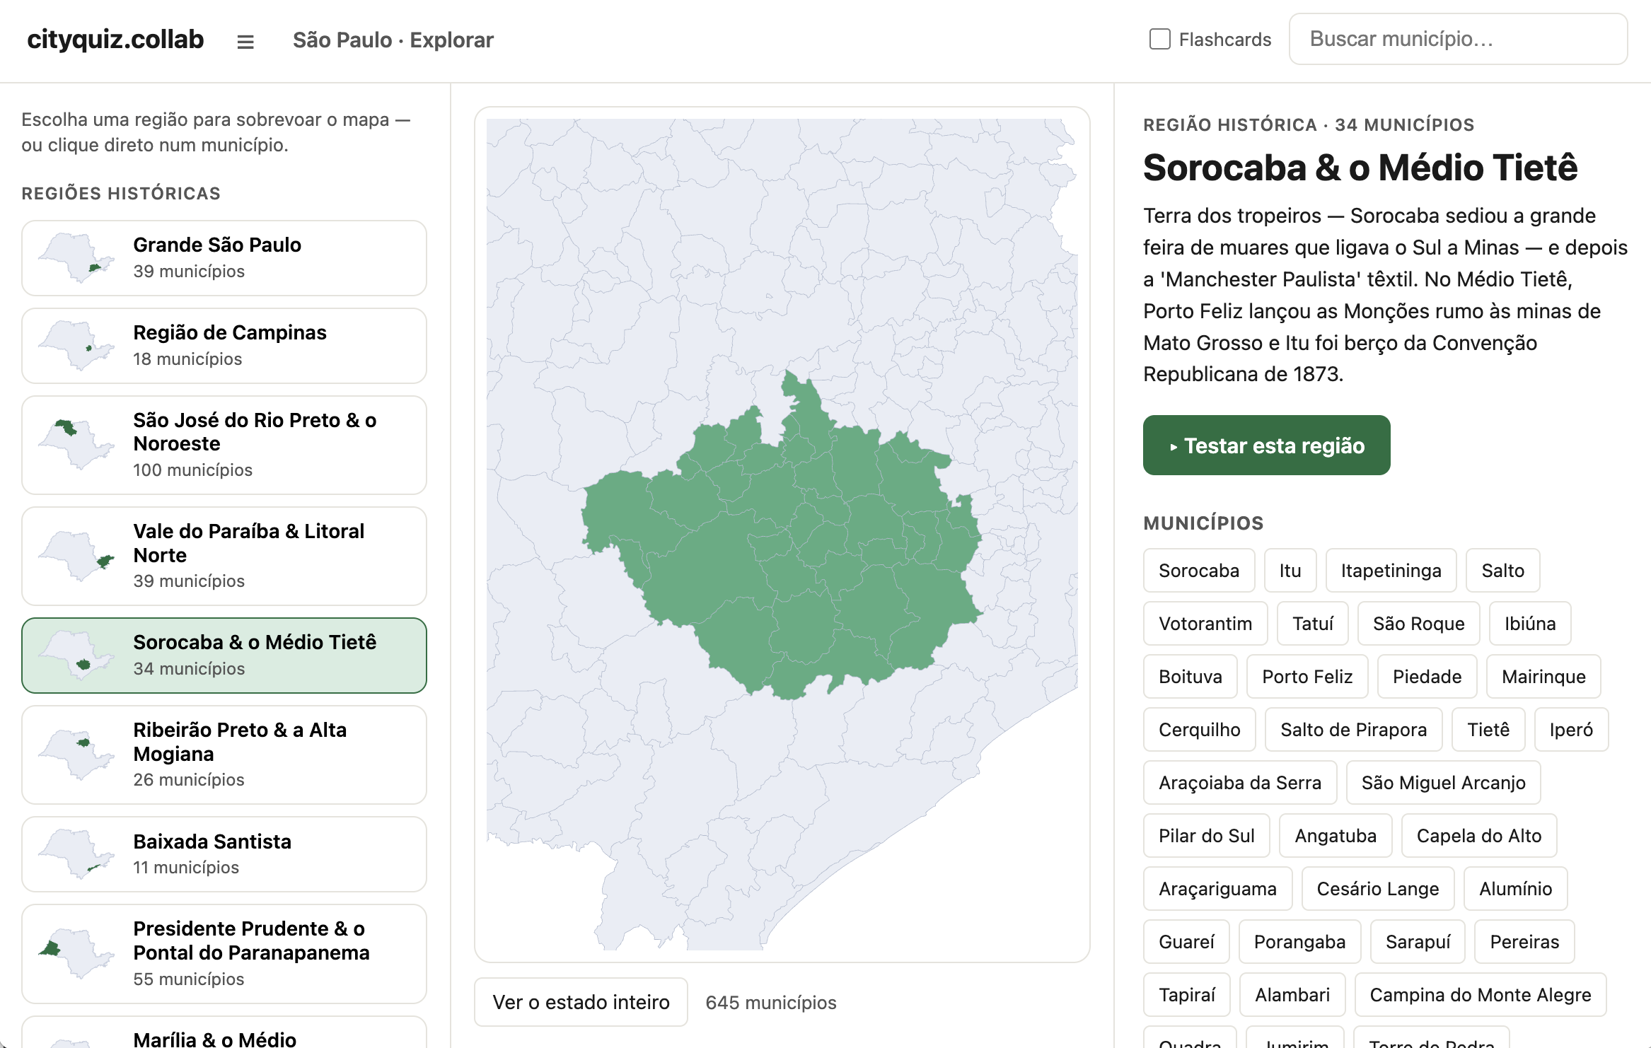Select the Pilar do Sul chip

1206,836
